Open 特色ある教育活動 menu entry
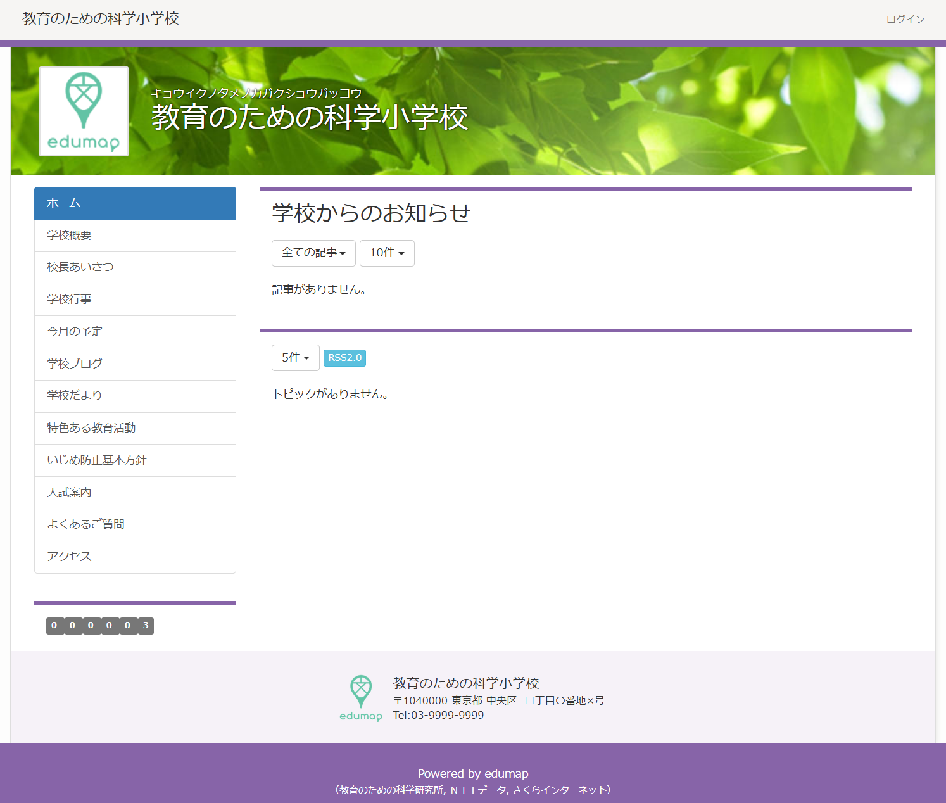The height and width of the screenshot is (803, 946). click(135, 428)
